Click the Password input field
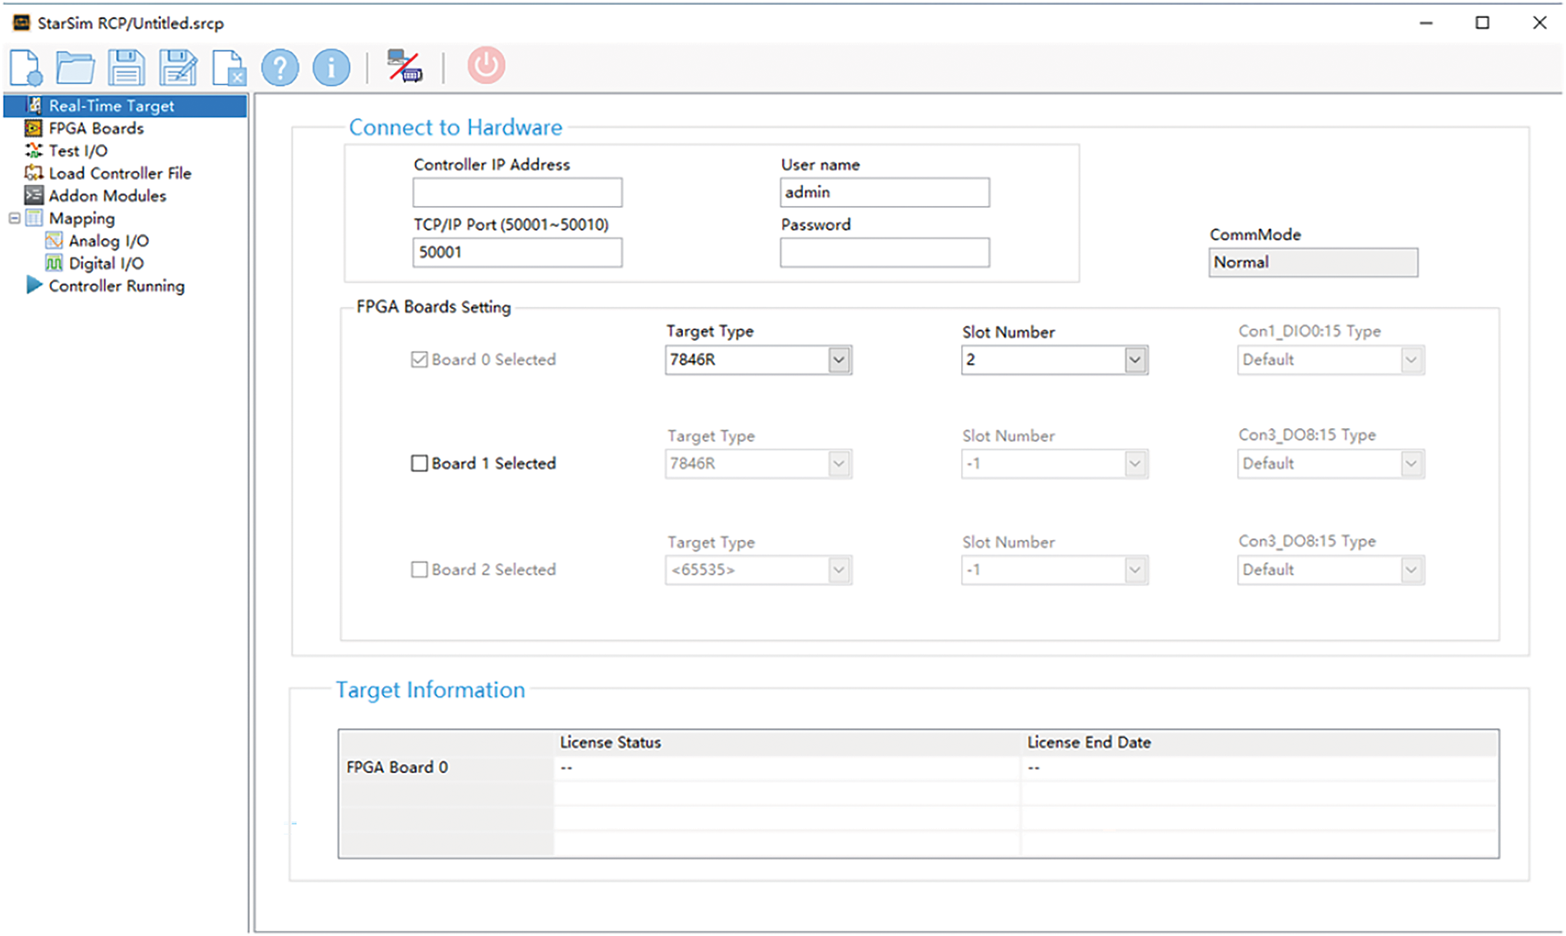This screenshot has width=1566, height=936. click(884, 253)
